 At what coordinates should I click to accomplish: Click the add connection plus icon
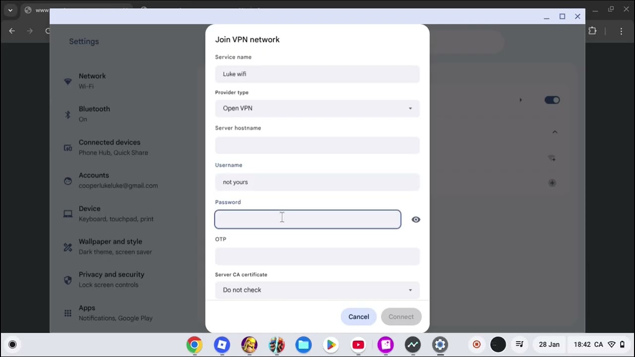(x=552, y=183)
